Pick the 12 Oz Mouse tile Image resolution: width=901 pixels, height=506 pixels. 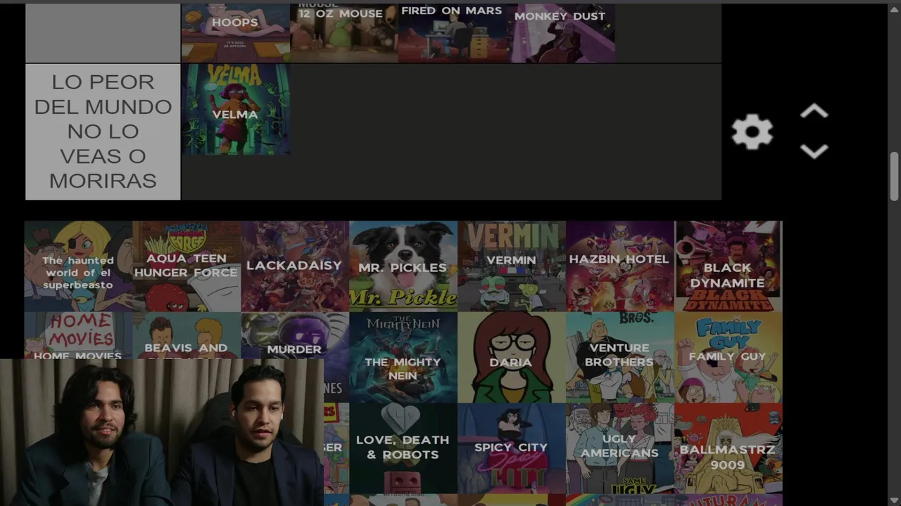(x=344, y=32)
